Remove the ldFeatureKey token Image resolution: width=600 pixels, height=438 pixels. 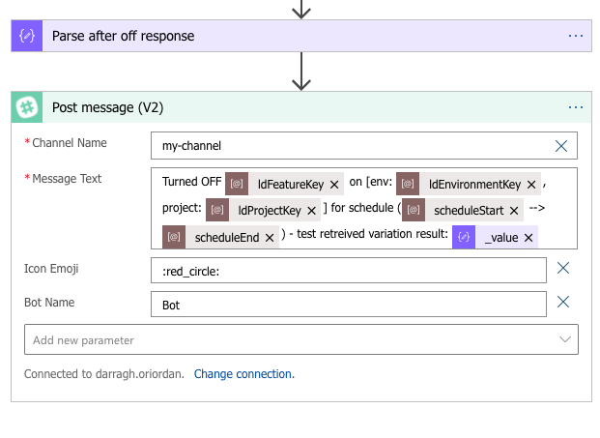[x=334, y=185]
